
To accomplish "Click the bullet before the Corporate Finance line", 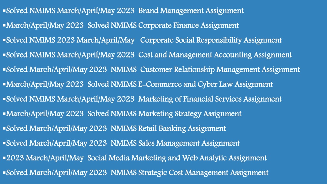I will 4,25.
